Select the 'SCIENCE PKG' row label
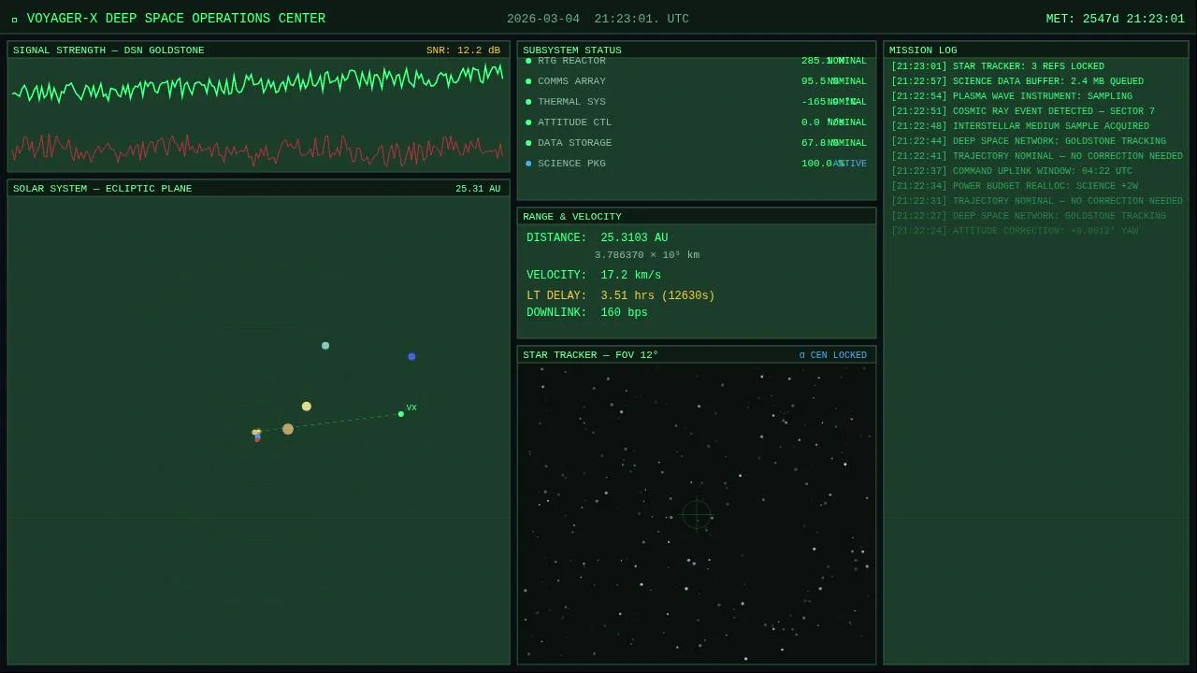This screenshot has height=673, width=1197. coord(571,164)
